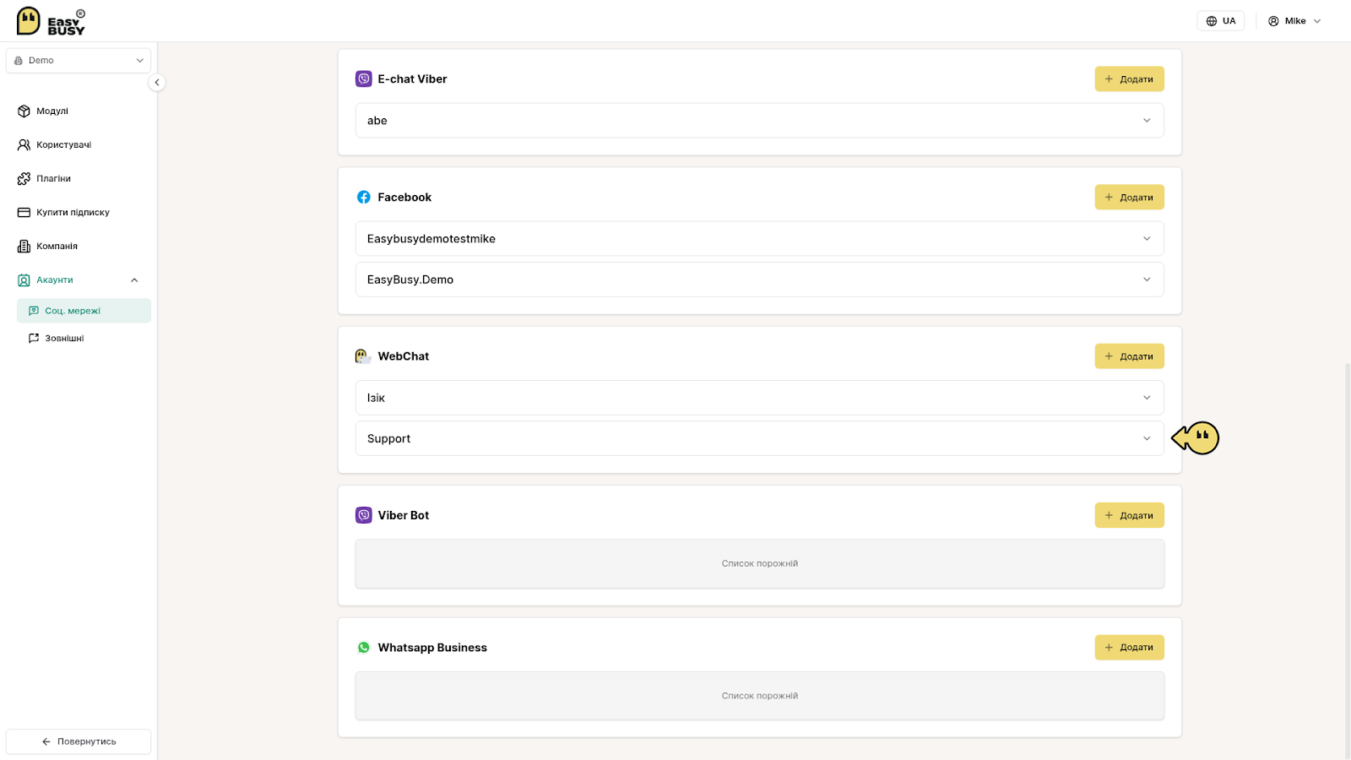Collapse the sidebar with the arrow button

coord(156,82)
